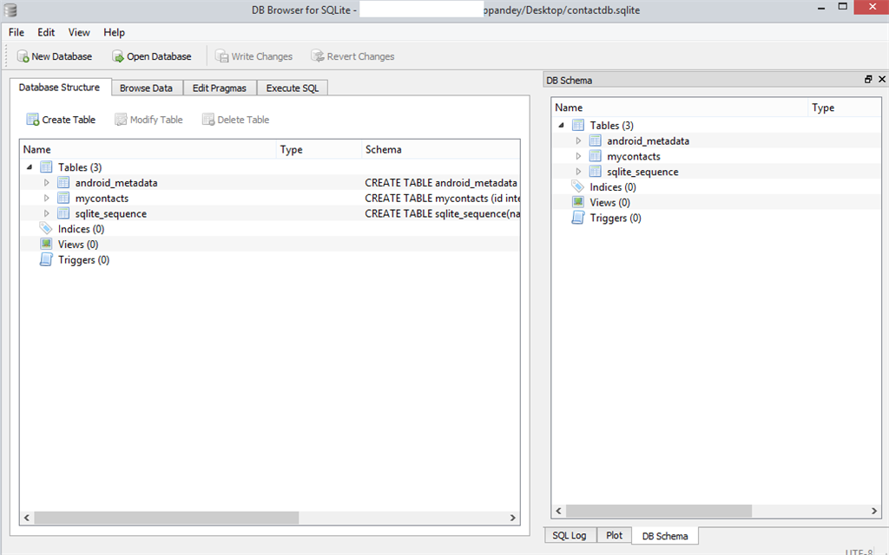Click the Open Database toolbar icon

[118, 56]
